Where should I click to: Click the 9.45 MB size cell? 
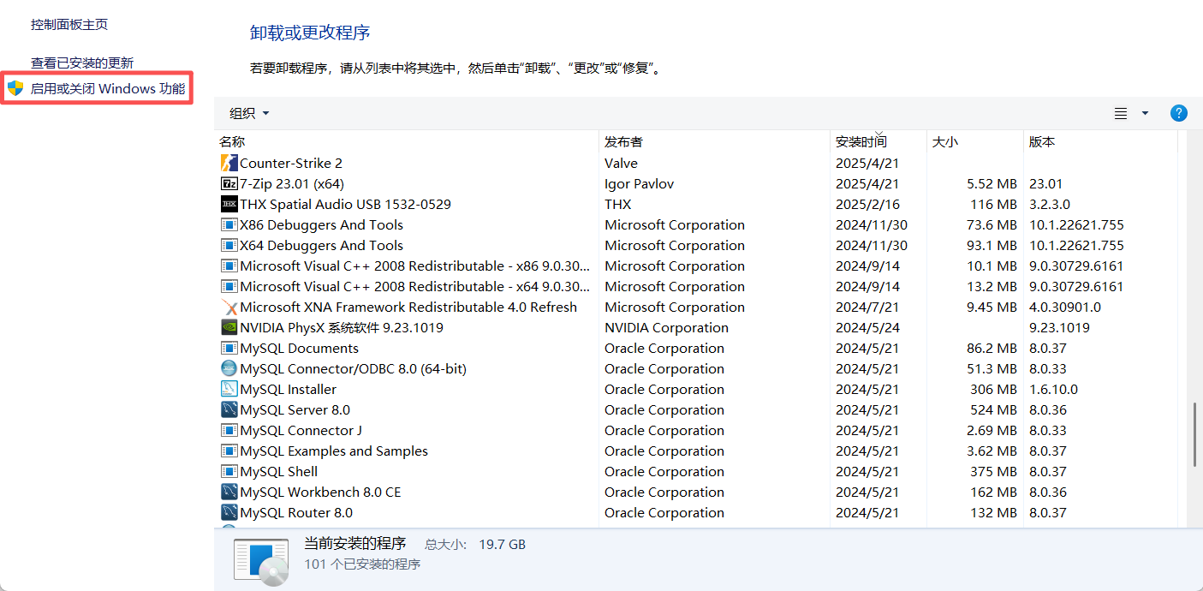pyautogui.click(x=992, y=307)
